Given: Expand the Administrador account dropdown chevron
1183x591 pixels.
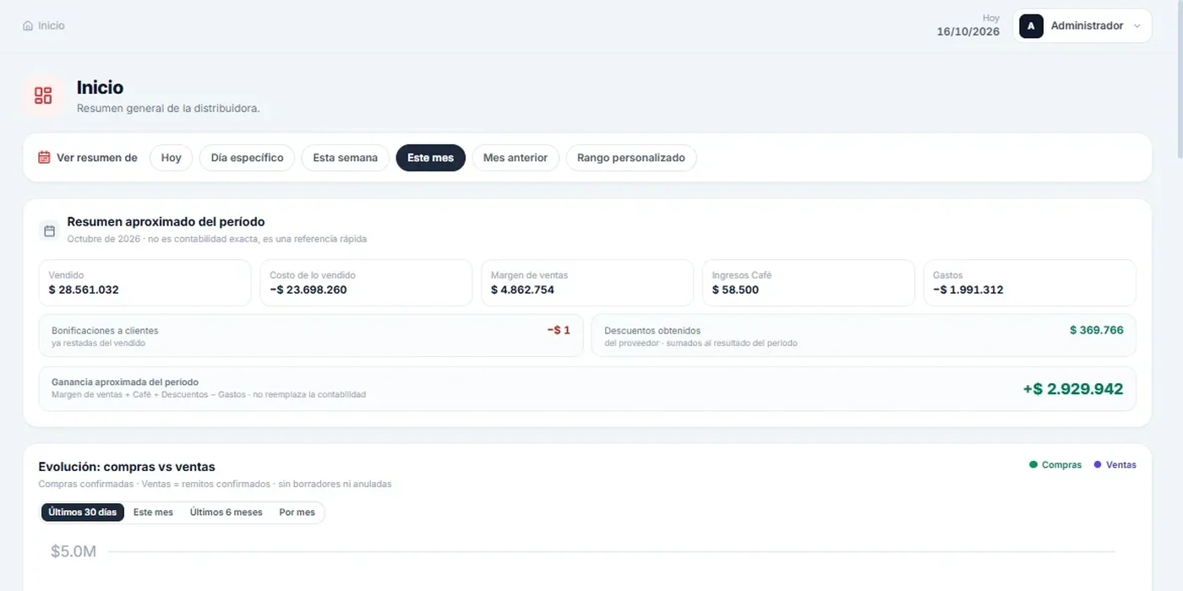Looking at the screenshot, I should [x=1137, y=26].
